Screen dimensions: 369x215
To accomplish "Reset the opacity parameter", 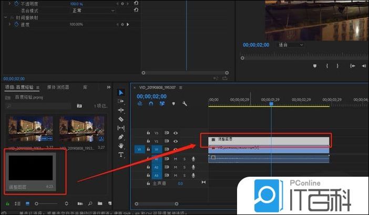I will [x=136, y=3].
